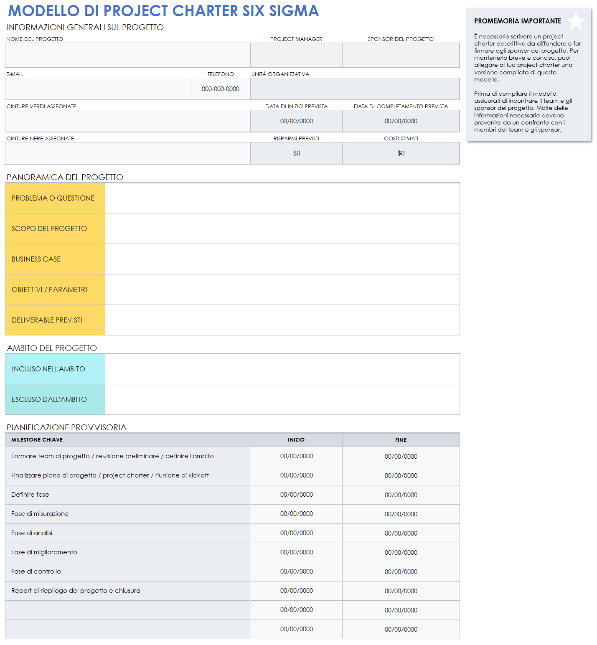Screen dimensions: 597x645
Task: Click Fine date for Fase di controllo
Action: click(x=401, y=572)
